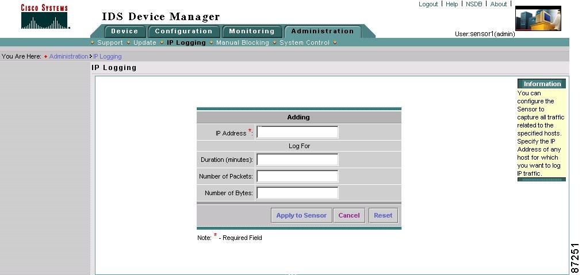The image size is (582, 275).
Task: Click the Reset button
Action: tap(383, 215)
